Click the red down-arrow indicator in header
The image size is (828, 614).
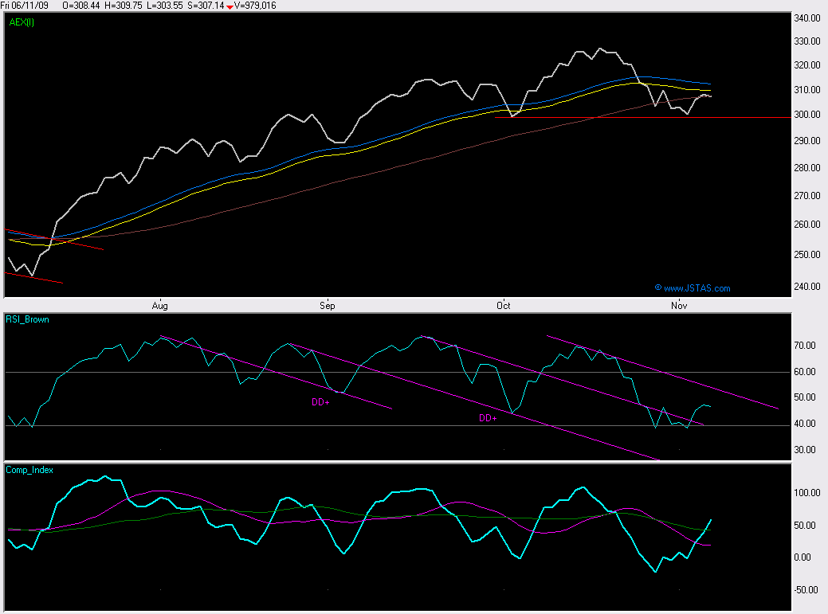[x=230, y=6]
